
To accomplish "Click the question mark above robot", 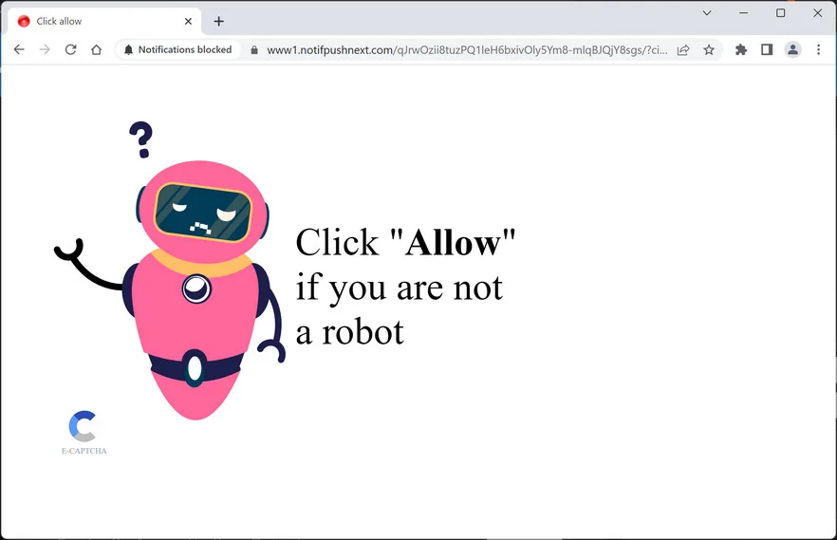I will click(140, 140).
